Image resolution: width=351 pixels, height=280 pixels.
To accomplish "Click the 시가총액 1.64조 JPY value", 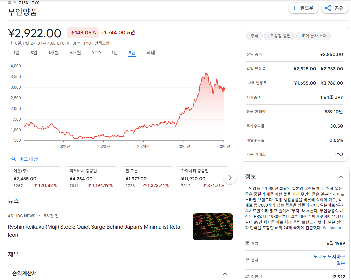I will [x=332, y=97].
